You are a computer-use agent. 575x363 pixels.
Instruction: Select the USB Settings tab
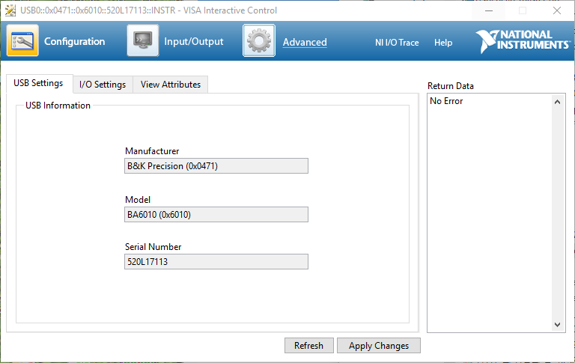38,83
